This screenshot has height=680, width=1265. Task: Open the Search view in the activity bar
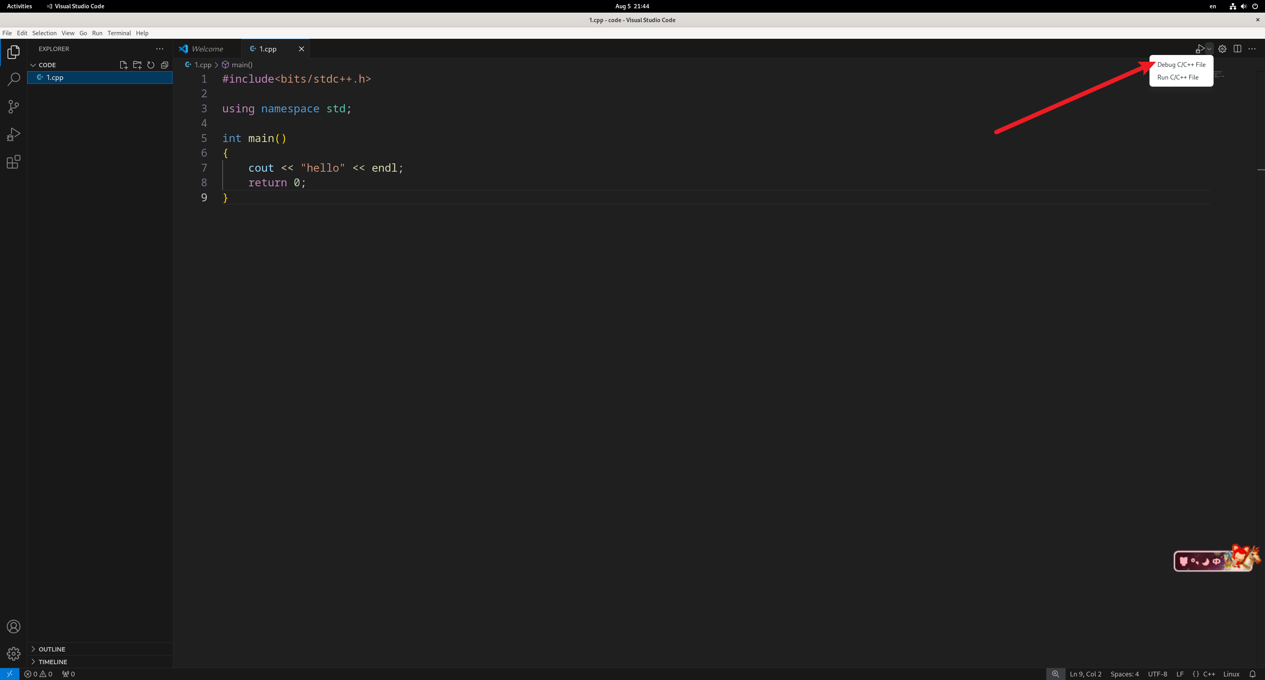coord(13,79)
